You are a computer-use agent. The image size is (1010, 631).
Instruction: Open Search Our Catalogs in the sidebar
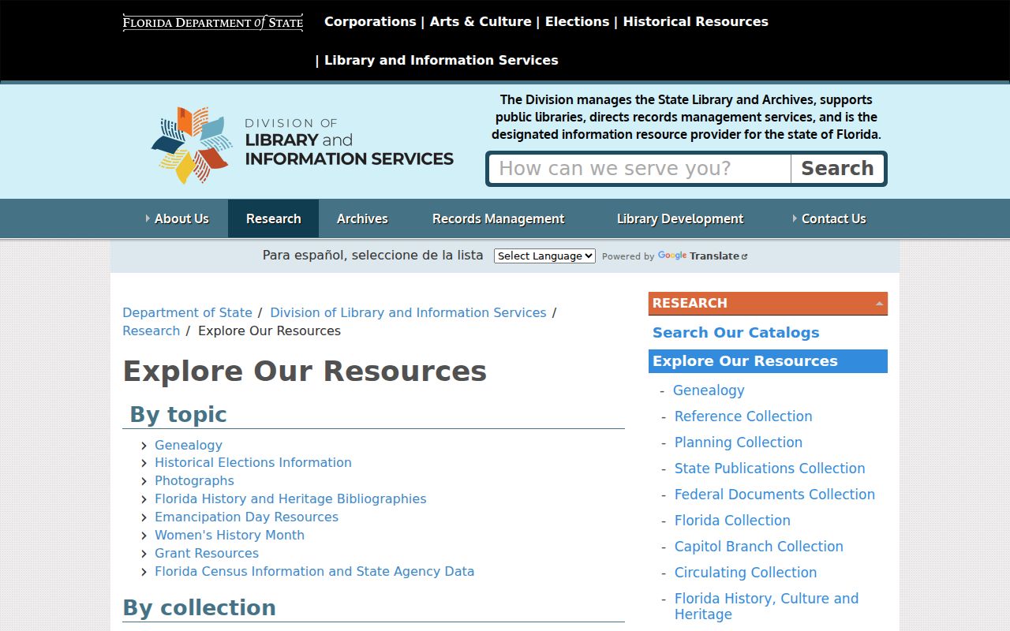coord(736,333)
